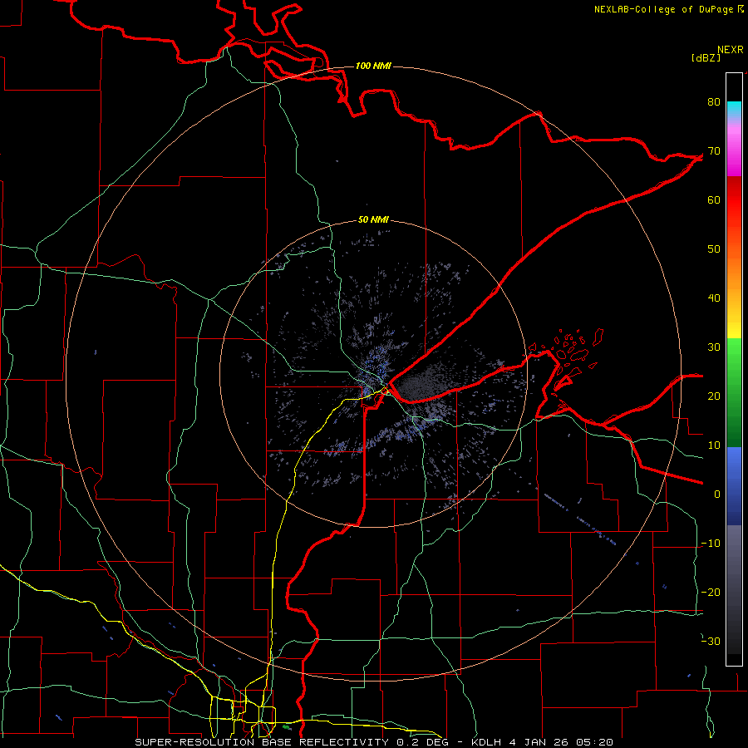Click the 40 value on dBZ scale

714,298
